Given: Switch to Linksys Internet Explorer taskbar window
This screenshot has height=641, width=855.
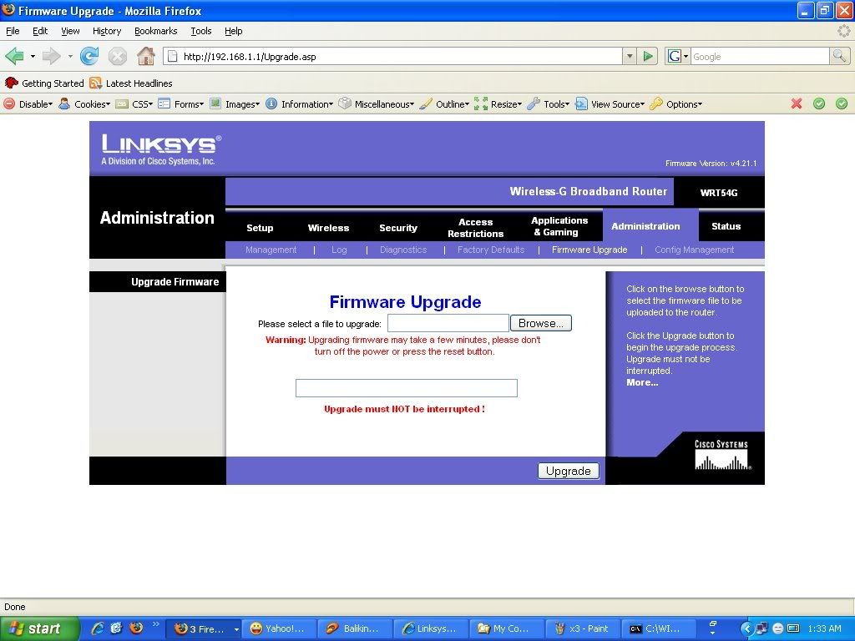Looking at the screenshot, I should coord(430,628).
